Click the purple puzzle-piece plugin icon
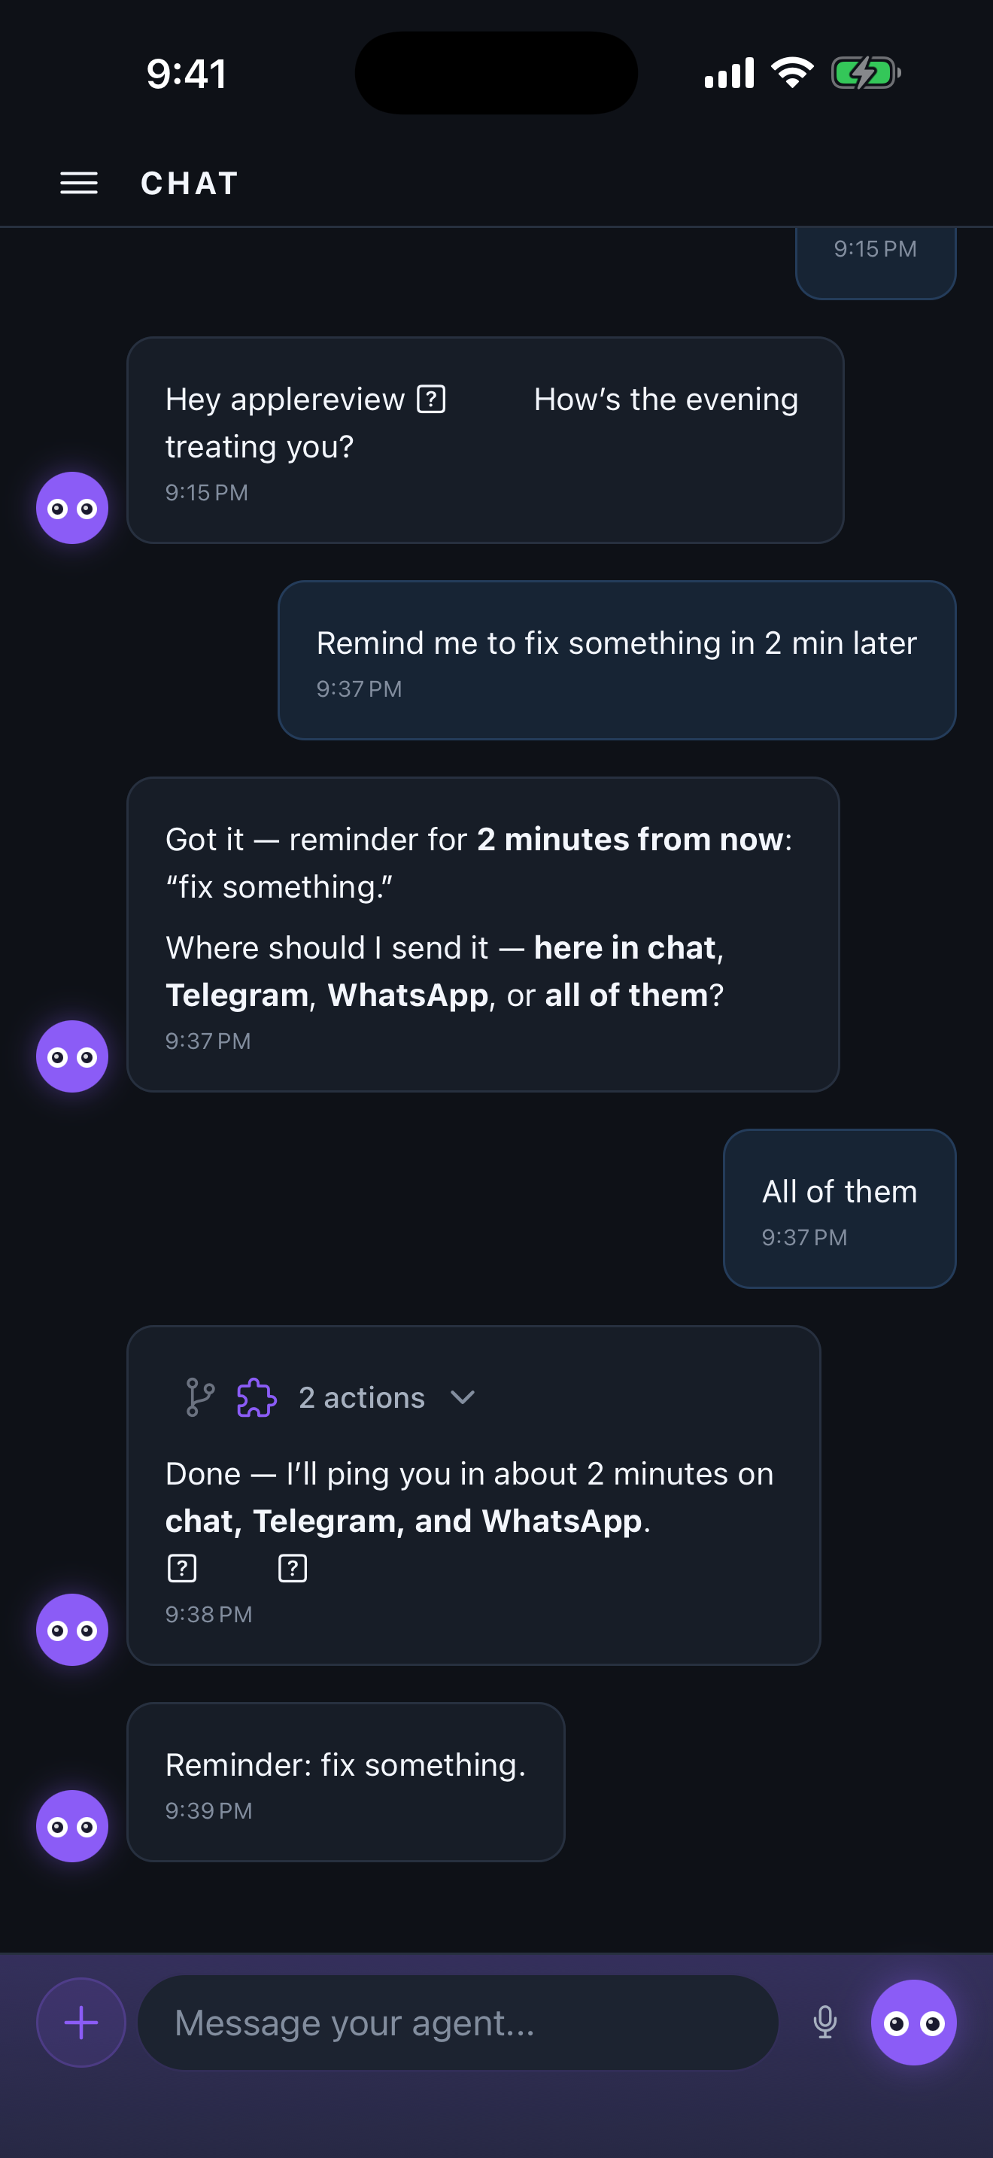993x2158 pixels. pyautogui.click(x=257, y=1397)
